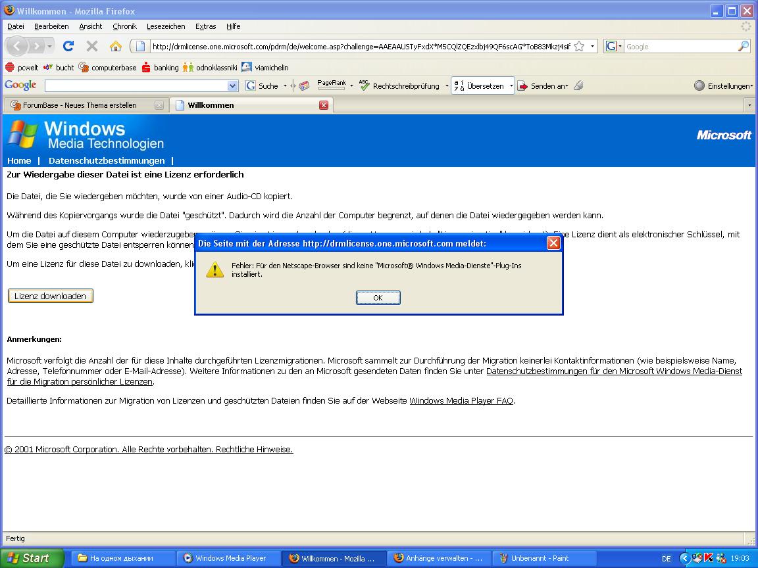Open Google toolbar Einstellungen
The image size is (758, 568).
(x=723, y=86)
